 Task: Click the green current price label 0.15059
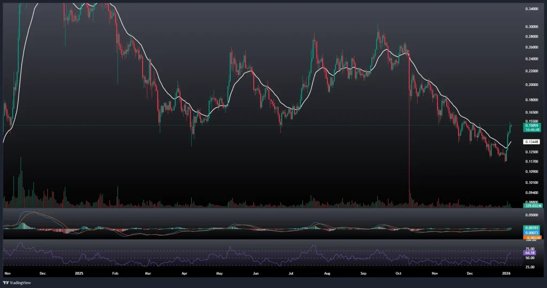pyautogui.click(x=518, y=126)
